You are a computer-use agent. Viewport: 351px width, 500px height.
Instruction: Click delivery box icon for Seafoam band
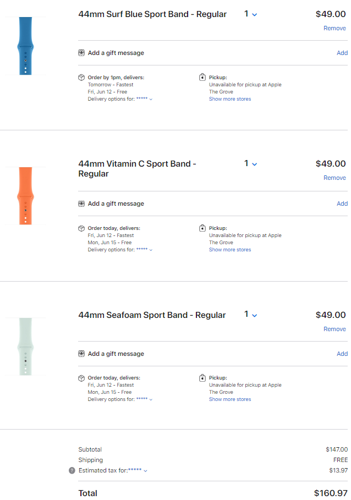click(81, 378)
